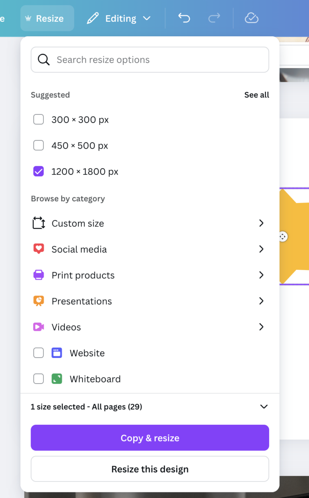Click the Presentations orange chart icon

pos(39,301)
